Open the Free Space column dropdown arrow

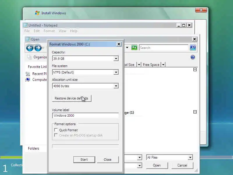click(163, 64)
